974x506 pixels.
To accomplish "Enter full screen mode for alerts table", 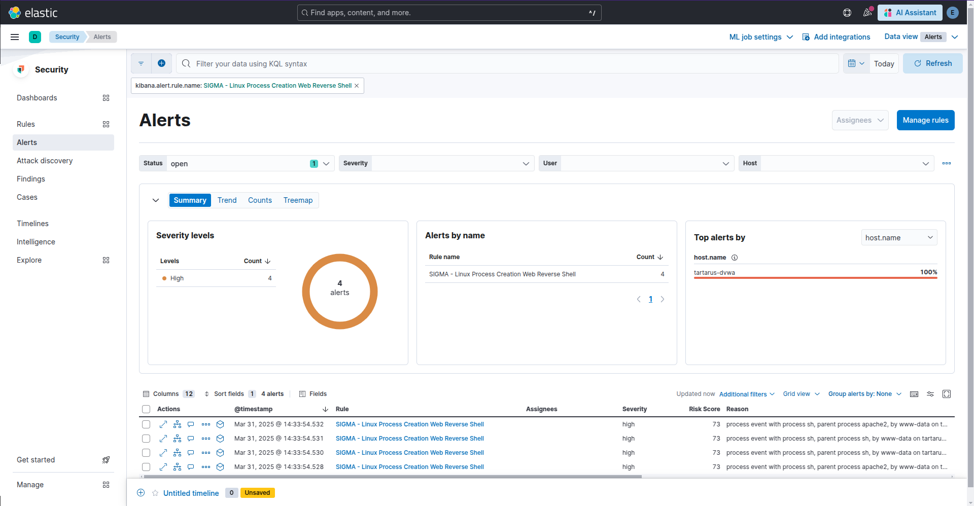I will 946,394.
